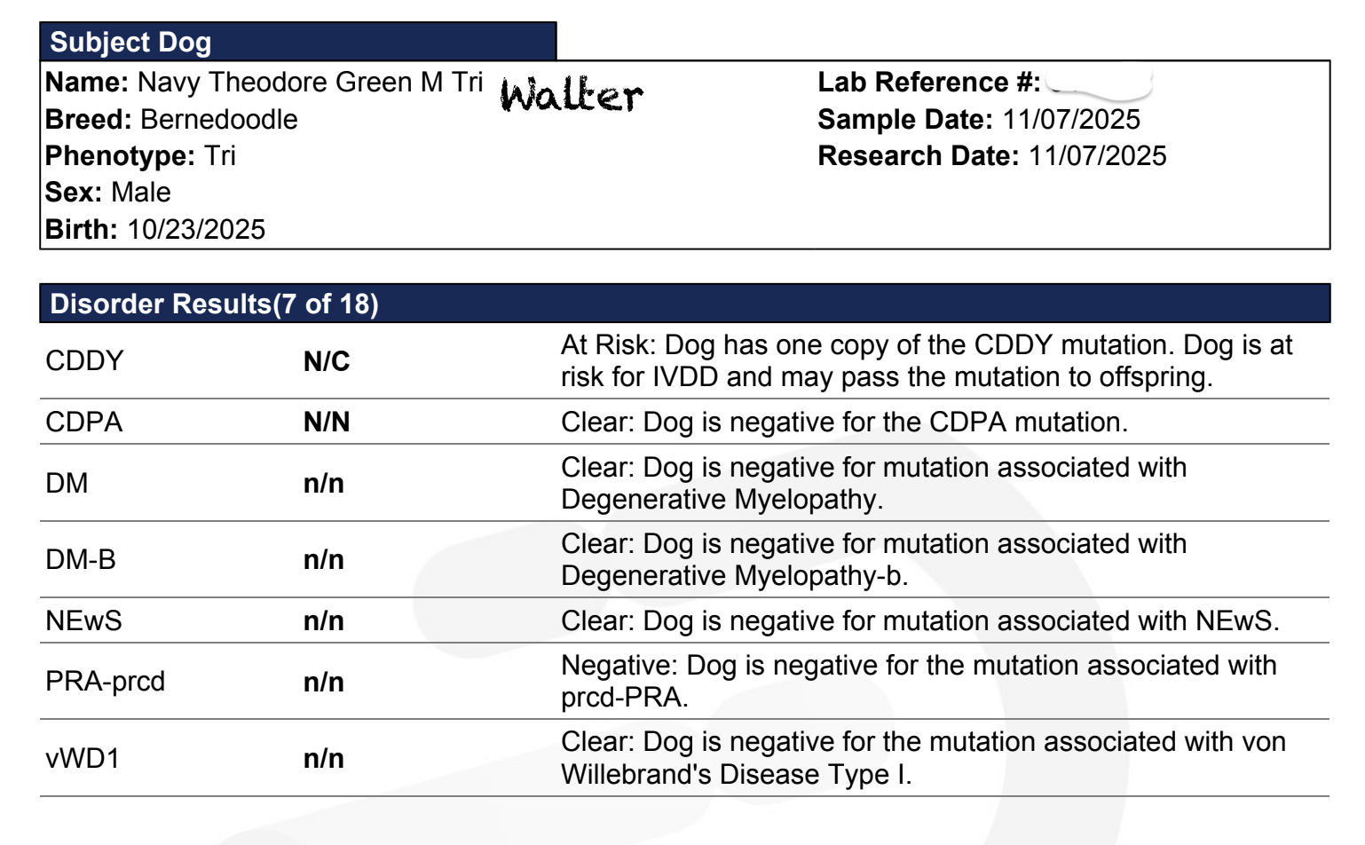Click the Disorder Results(7 of 18) header

pos(684,304)
